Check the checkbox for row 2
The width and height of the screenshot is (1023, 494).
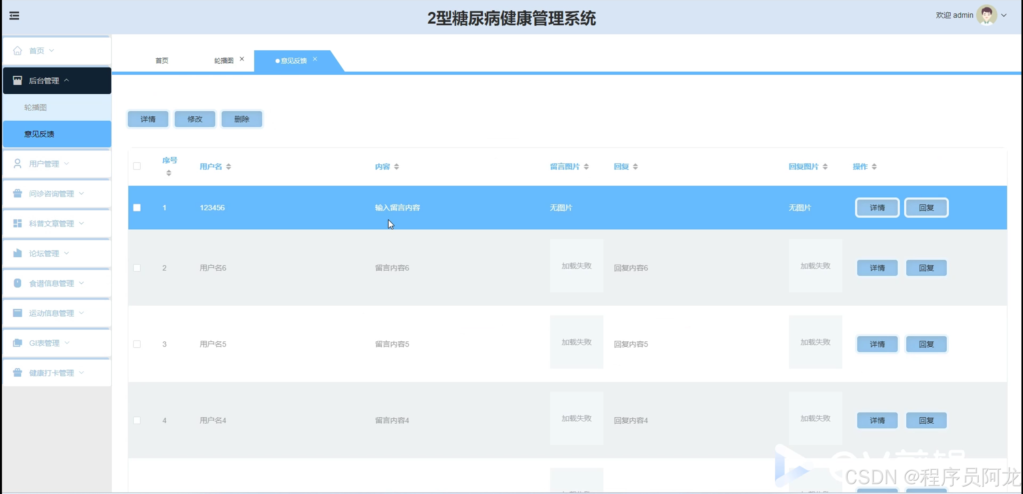[137, 268]
